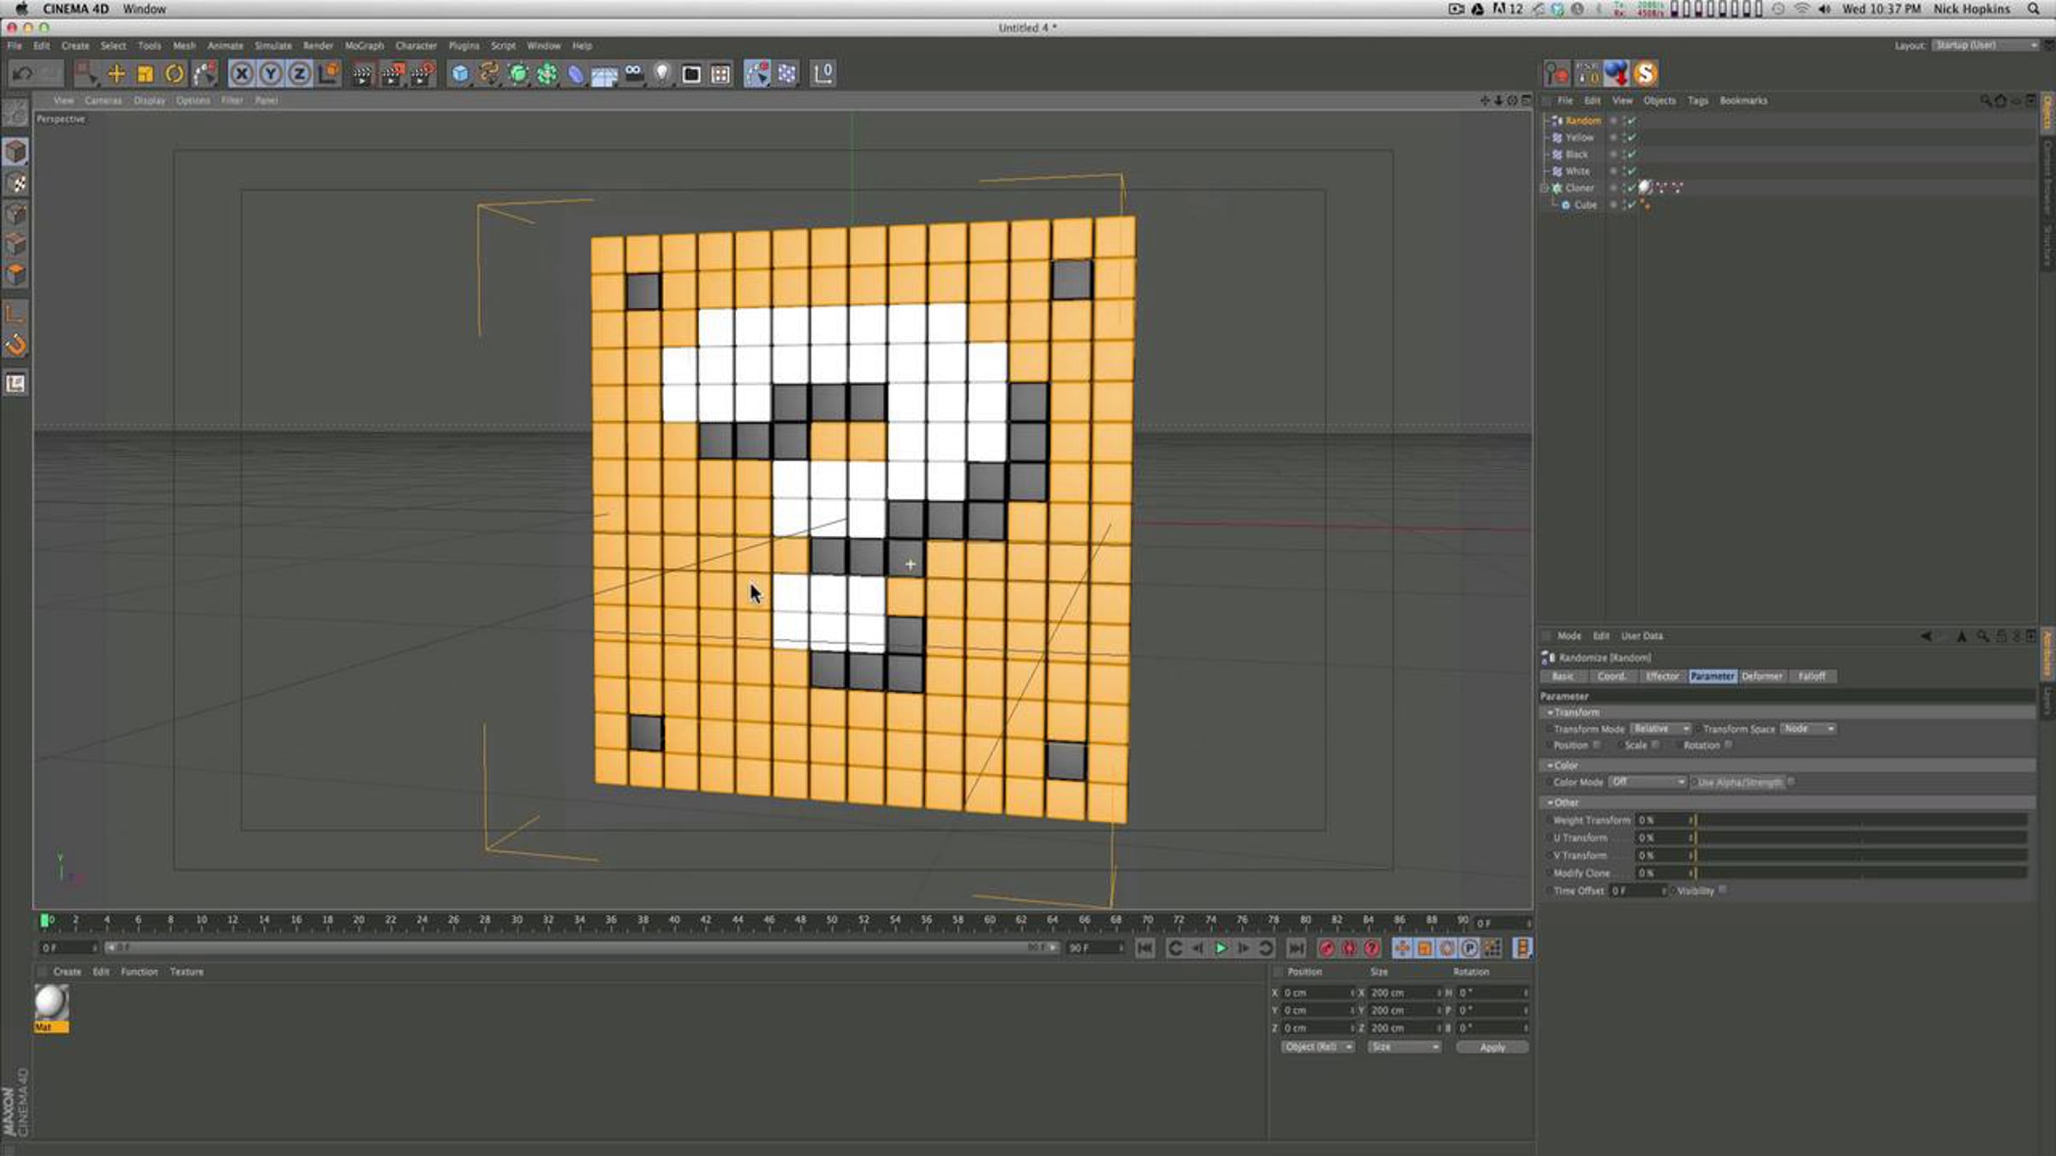Open the MoGraph menu
2056x1156 pixels.
(364, 45)
